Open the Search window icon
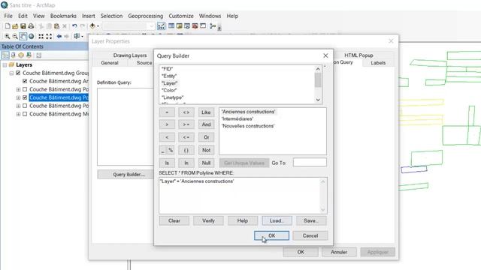The height and width of the screenshot is (270, 481). 187,26
